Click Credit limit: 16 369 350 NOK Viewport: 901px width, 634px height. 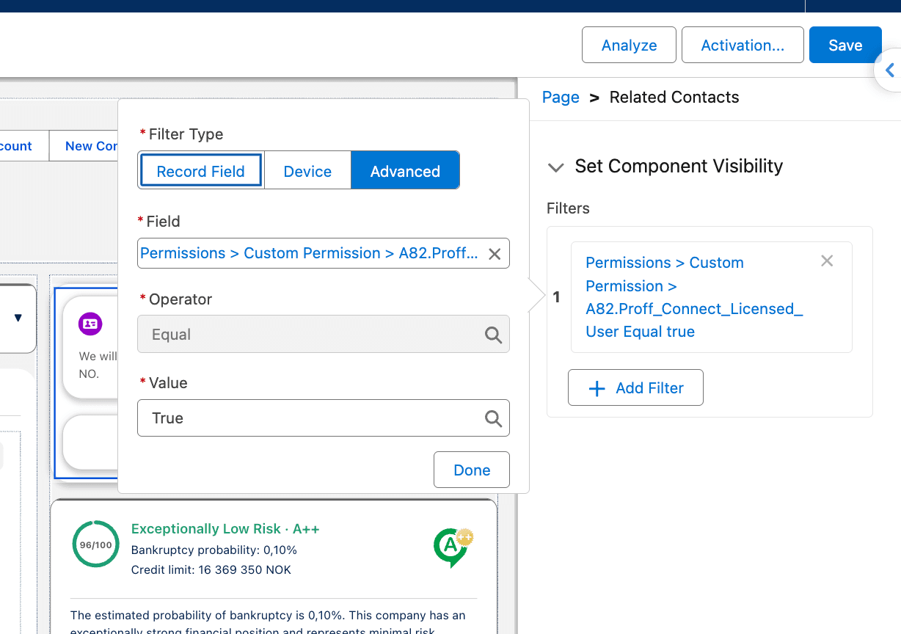coord(211,570)
